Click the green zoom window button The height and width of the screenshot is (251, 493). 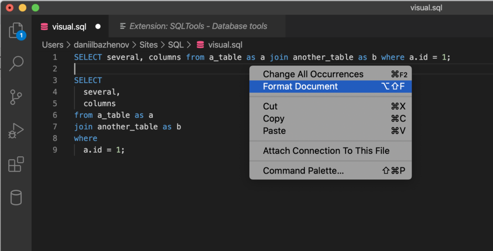[36, 8]
